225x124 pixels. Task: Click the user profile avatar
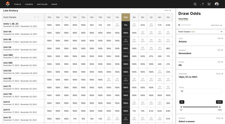click(x=216, y=4)
